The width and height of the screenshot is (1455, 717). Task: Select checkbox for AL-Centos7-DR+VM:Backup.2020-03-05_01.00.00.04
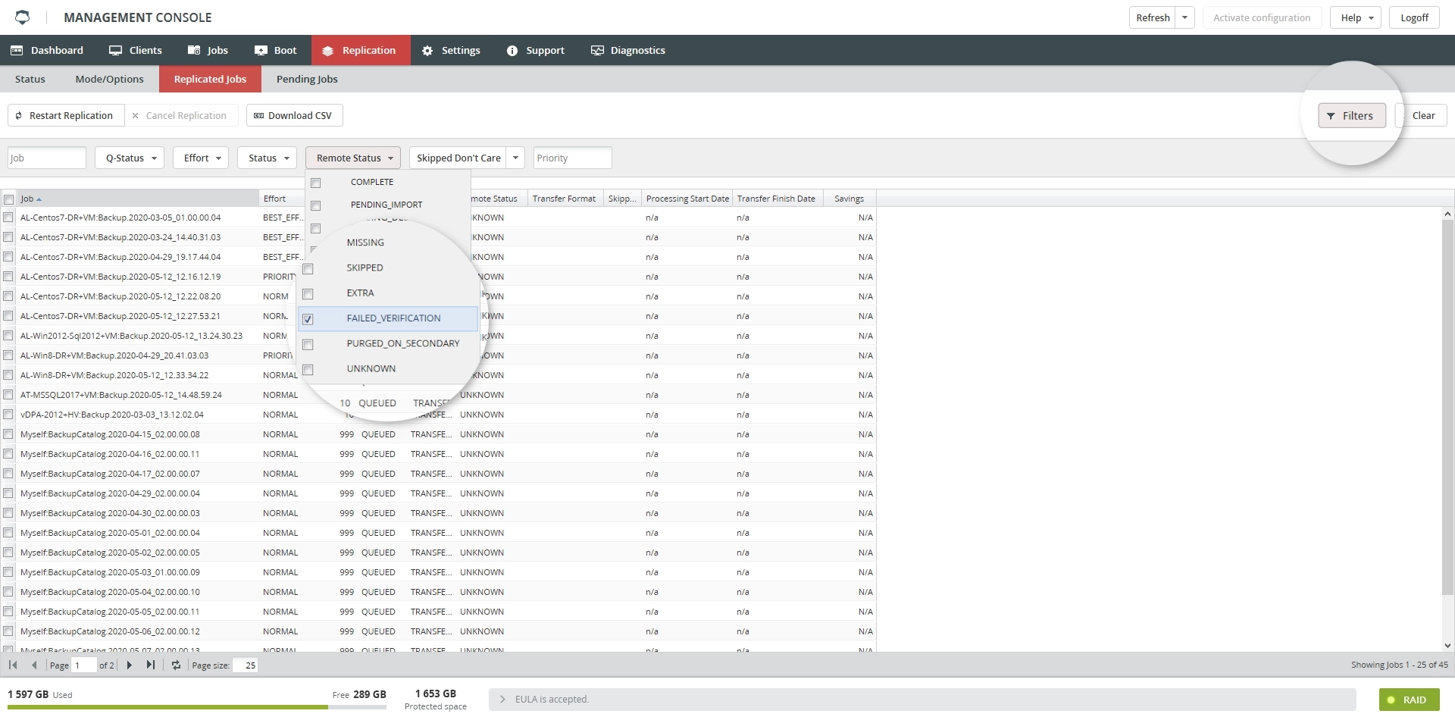[x=8, y=217]
